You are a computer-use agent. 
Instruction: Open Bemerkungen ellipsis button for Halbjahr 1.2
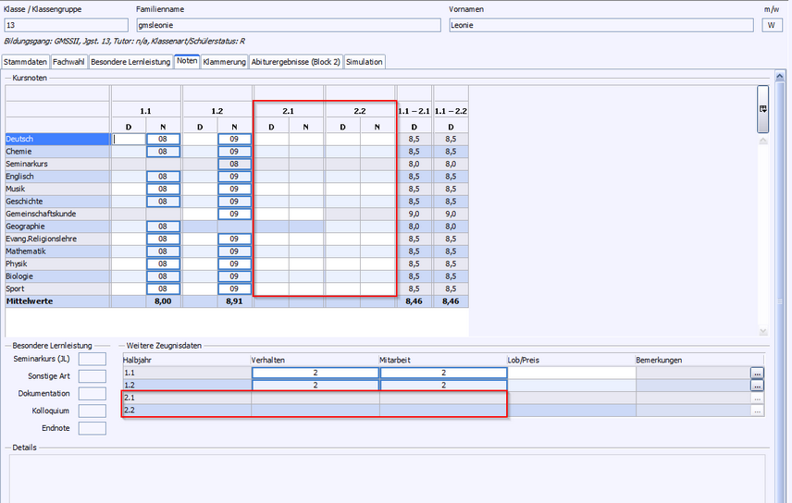pyautogui.click(x=758, y=386)
